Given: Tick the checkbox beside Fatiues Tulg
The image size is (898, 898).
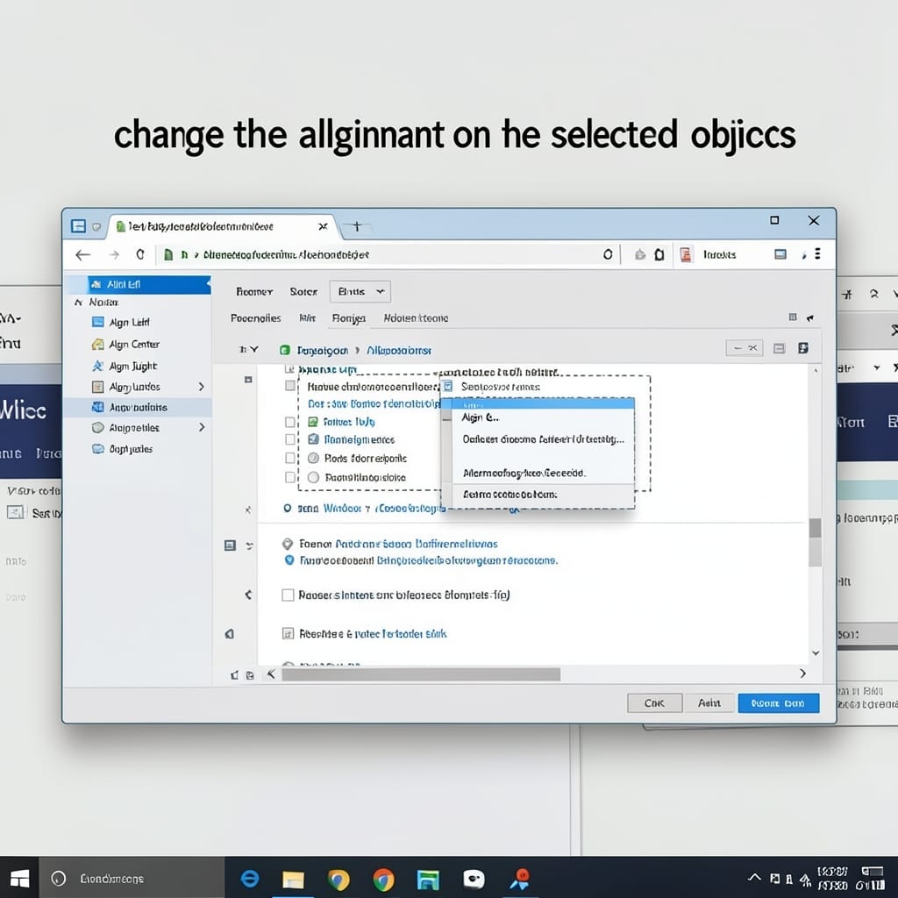Looking at the screenshot, I should [x=290, y=422].
